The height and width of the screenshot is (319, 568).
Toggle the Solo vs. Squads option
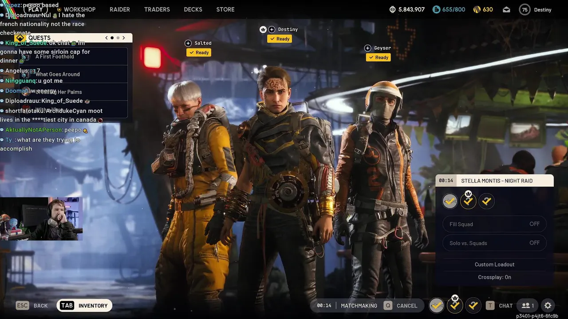[494, 243]
